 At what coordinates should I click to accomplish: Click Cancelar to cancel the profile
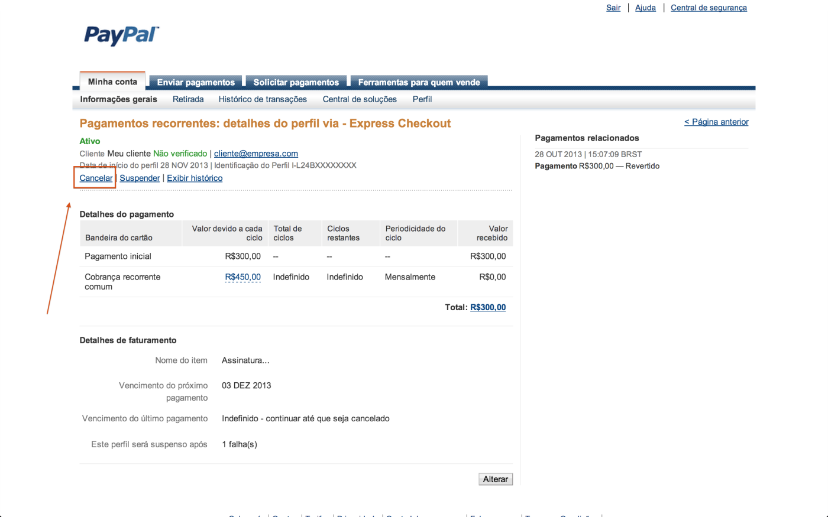(96, 178)
